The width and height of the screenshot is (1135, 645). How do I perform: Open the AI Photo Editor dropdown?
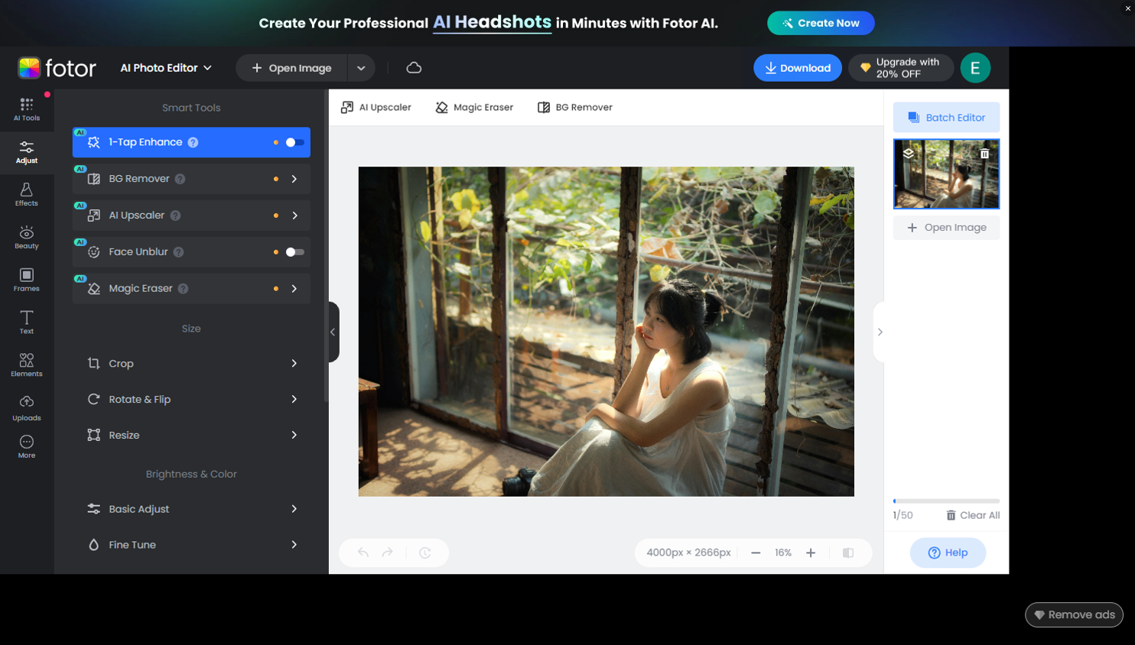[165, 67]
